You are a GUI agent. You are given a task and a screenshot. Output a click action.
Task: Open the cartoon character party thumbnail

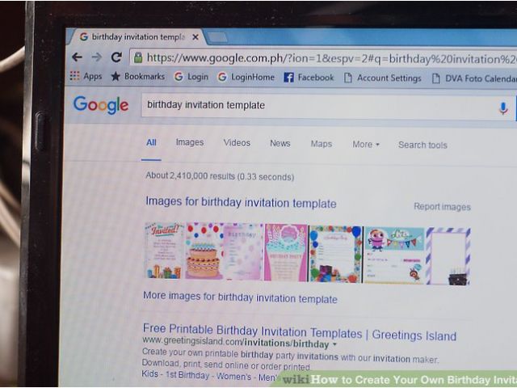394,255
